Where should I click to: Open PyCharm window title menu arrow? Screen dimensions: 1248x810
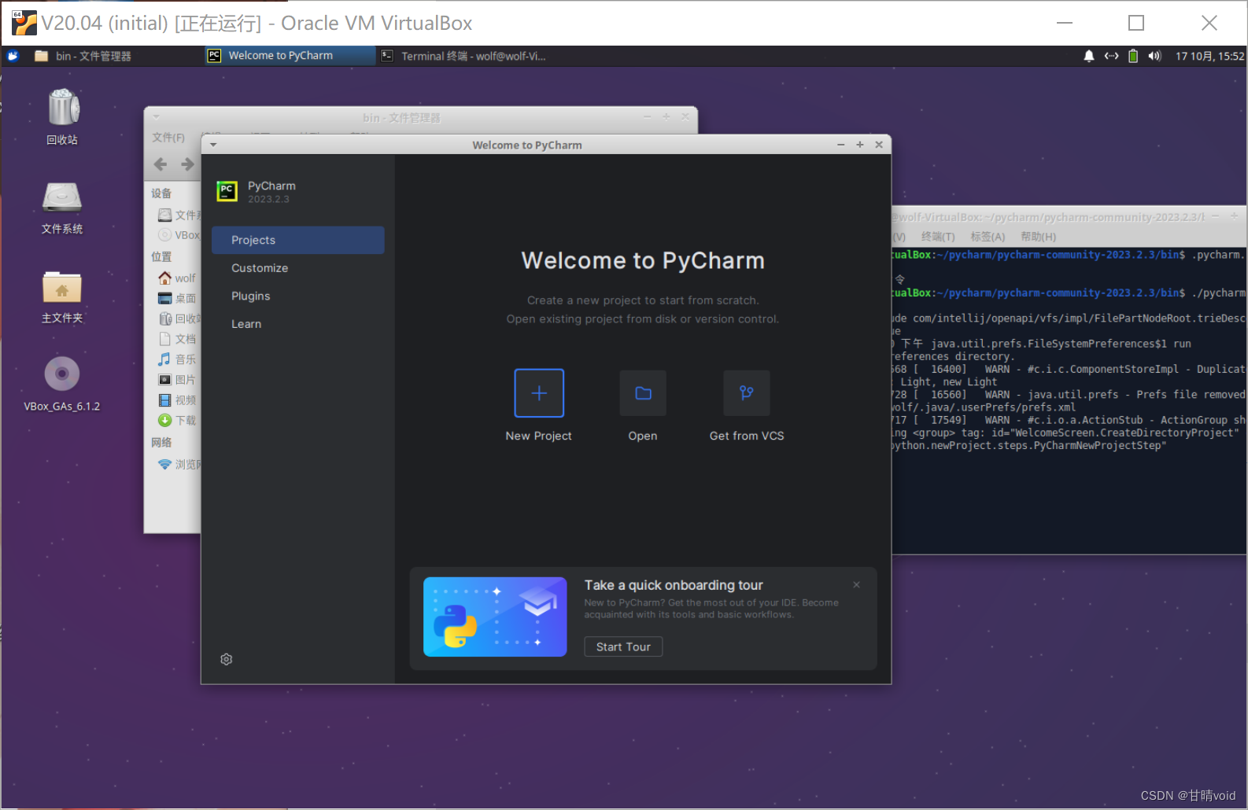coord(213,145)
